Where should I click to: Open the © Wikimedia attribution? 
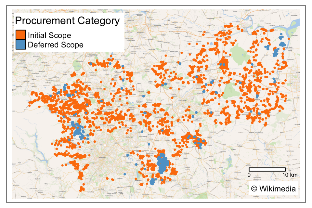(x=273, y=188)
